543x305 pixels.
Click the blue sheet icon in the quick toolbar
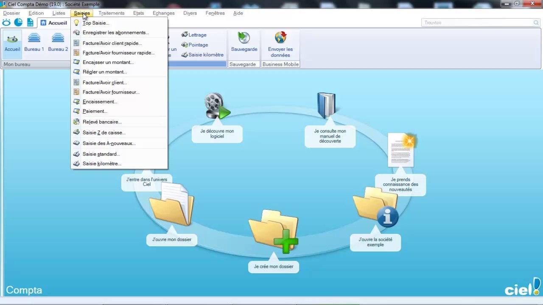pyautogui.click(x=31, y=22)
